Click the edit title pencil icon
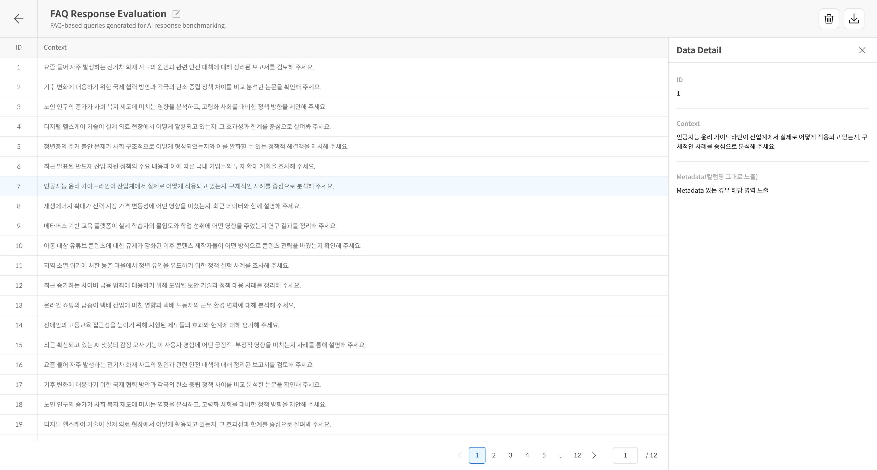 176,14
